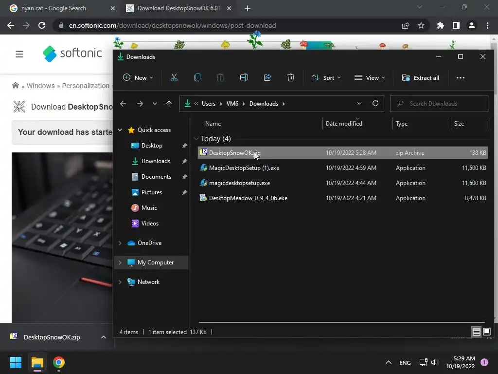Click the Rename icon in Explorer toolbar
Screen dimensions: 498x374
click(244, 77)
